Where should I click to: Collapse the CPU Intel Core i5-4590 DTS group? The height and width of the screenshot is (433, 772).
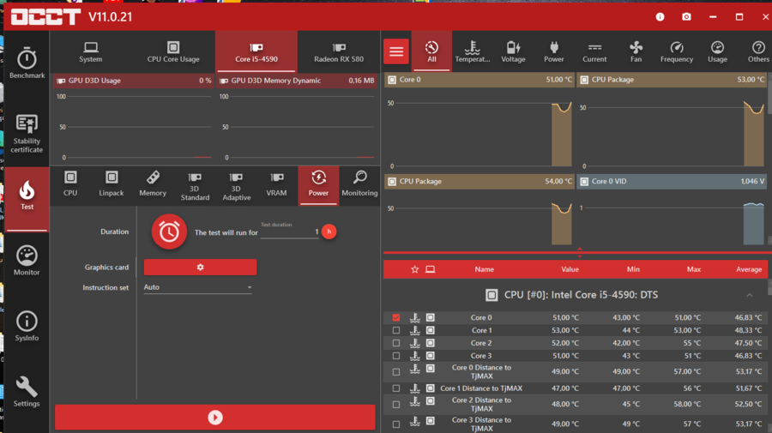click(750, 295)
